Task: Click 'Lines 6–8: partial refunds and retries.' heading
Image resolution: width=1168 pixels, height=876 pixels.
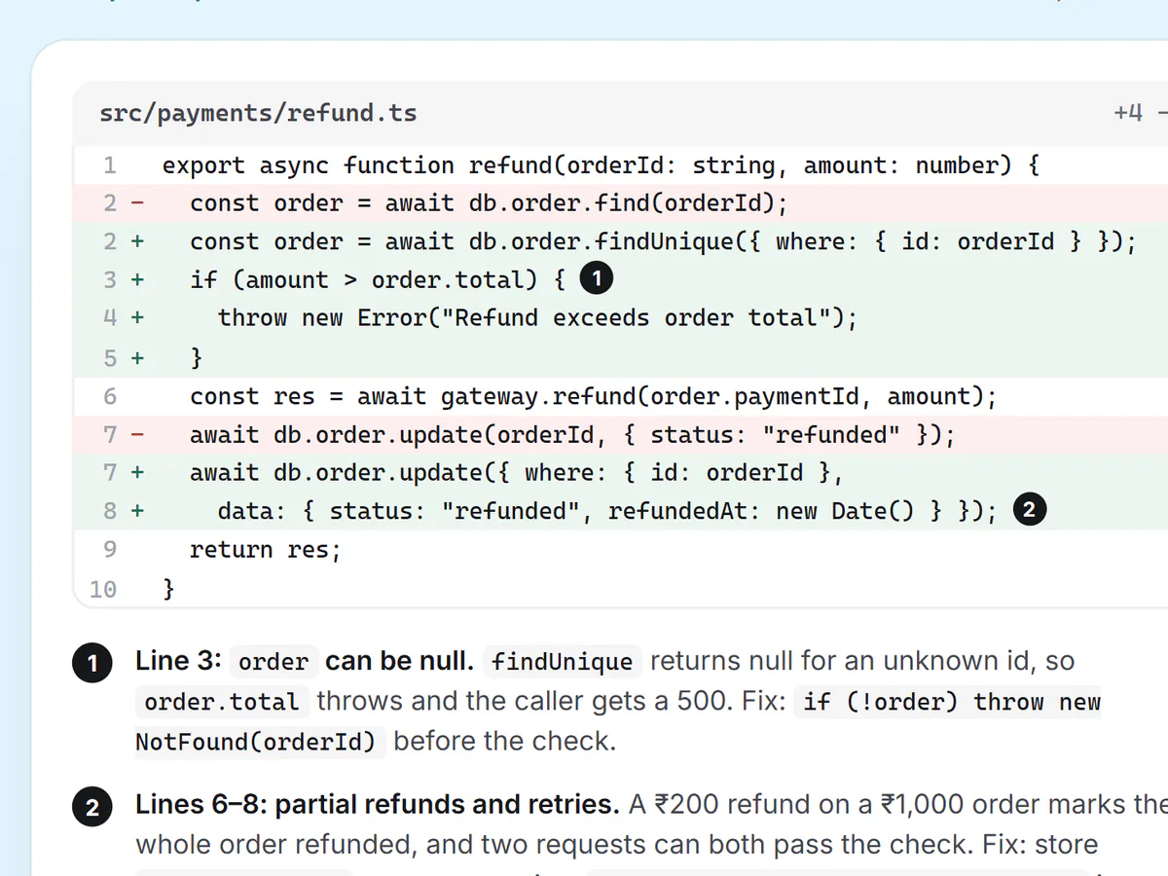Action: (378, 805)
